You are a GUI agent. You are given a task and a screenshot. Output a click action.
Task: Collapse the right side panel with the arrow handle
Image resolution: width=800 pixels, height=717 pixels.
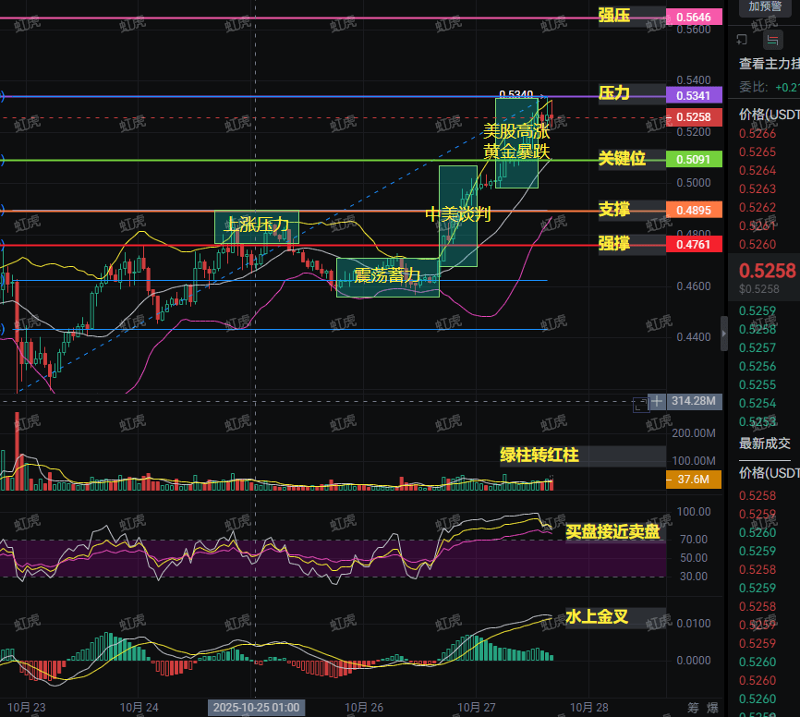[724, 334]
